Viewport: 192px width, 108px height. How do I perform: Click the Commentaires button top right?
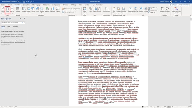click(184, 5)
